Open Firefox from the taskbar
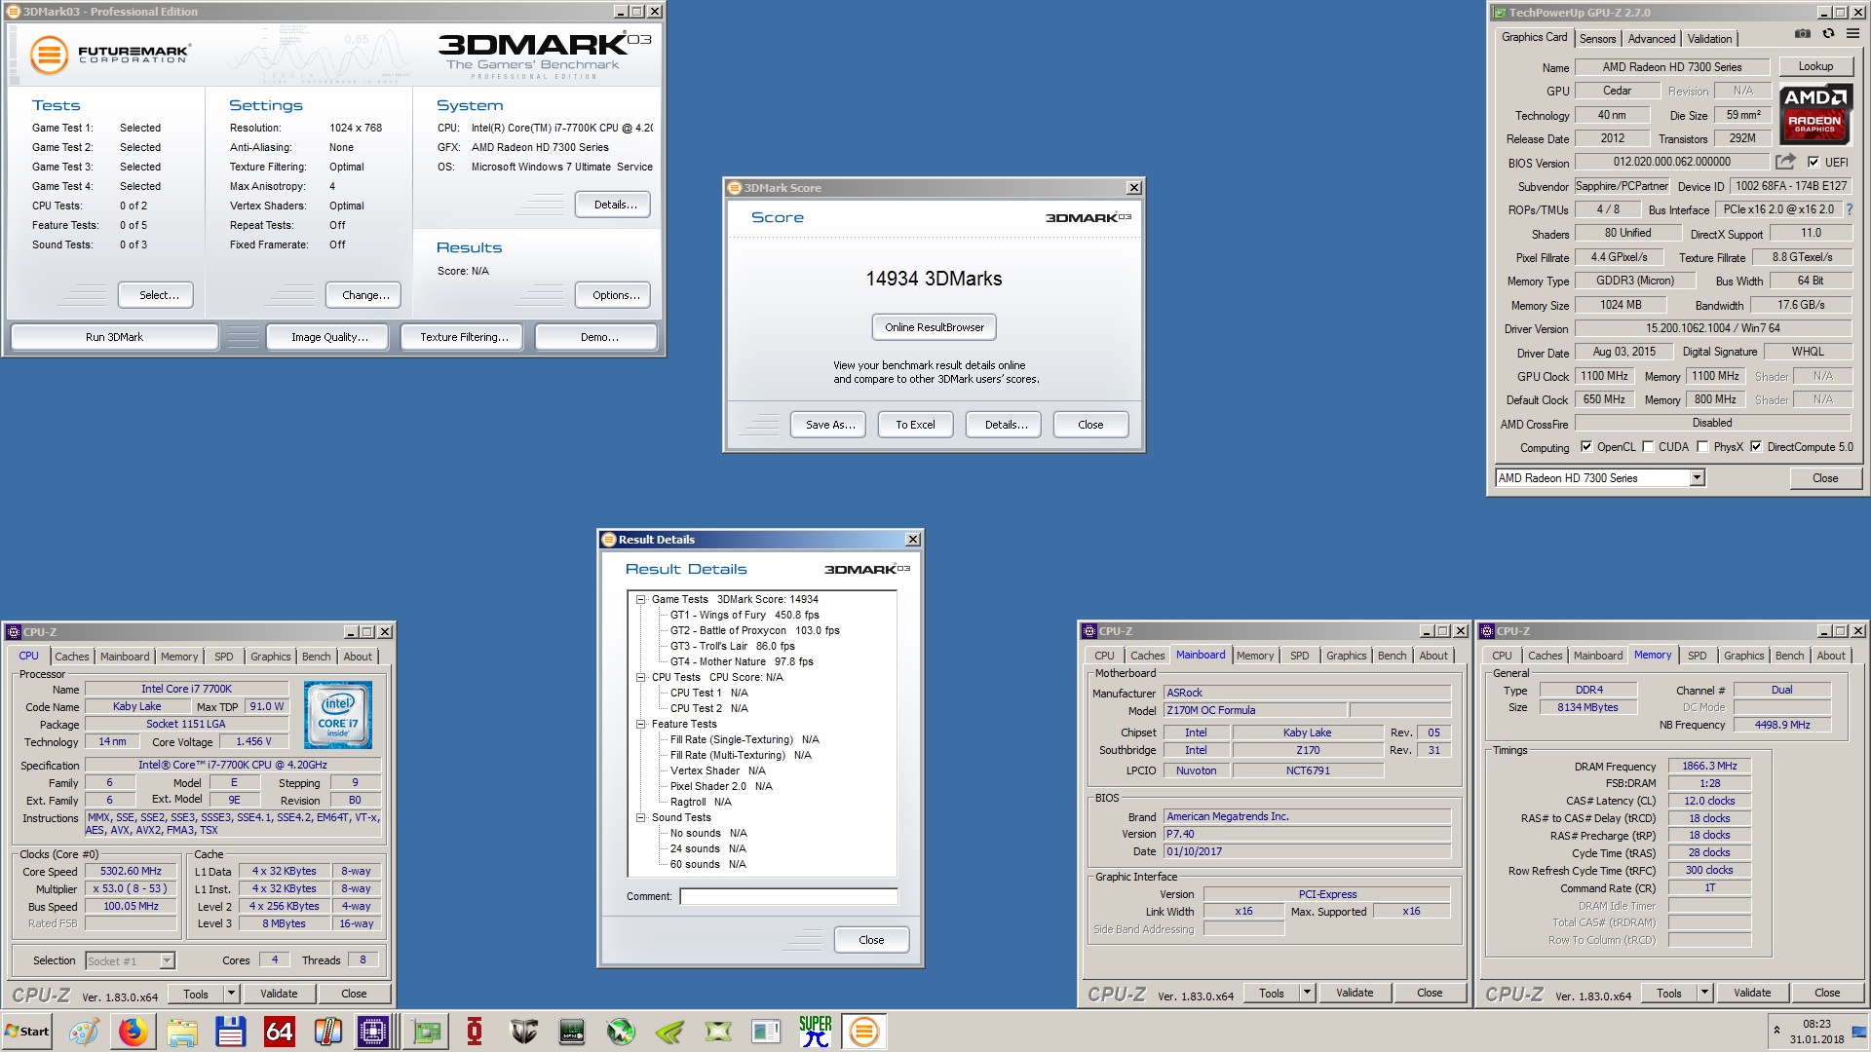 coord(133,1032)
